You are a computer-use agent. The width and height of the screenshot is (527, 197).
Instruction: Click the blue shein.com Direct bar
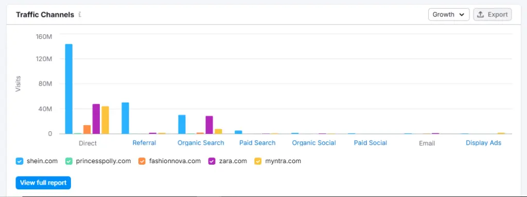coord(69,89)
